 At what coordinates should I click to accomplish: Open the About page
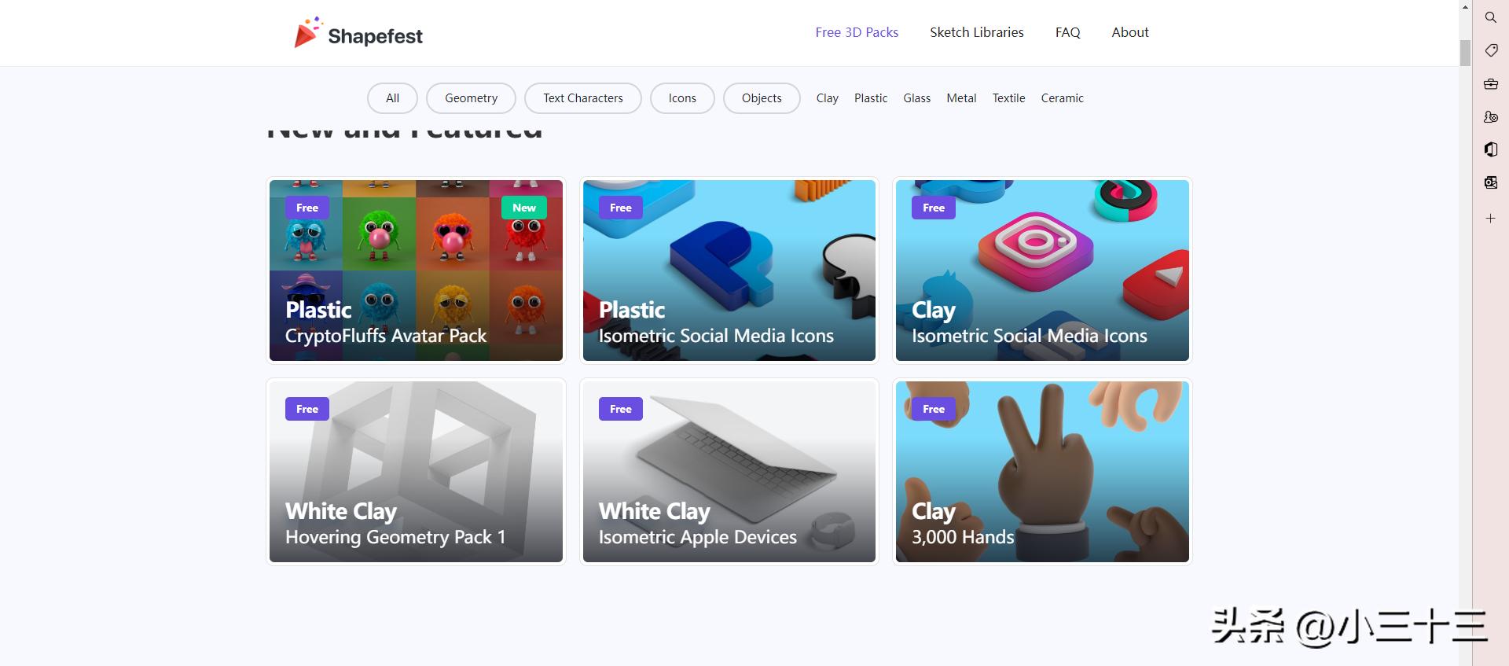coord(1130,32)
